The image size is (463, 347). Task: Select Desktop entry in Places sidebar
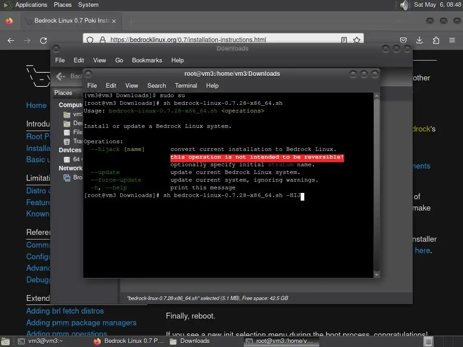click(x=73, y=123)
